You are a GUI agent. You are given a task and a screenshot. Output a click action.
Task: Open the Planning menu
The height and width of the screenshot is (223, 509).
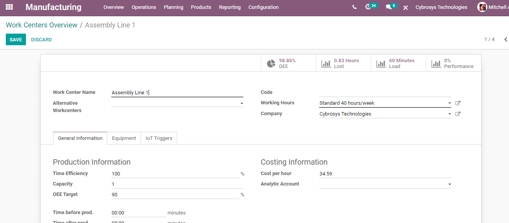173,7
